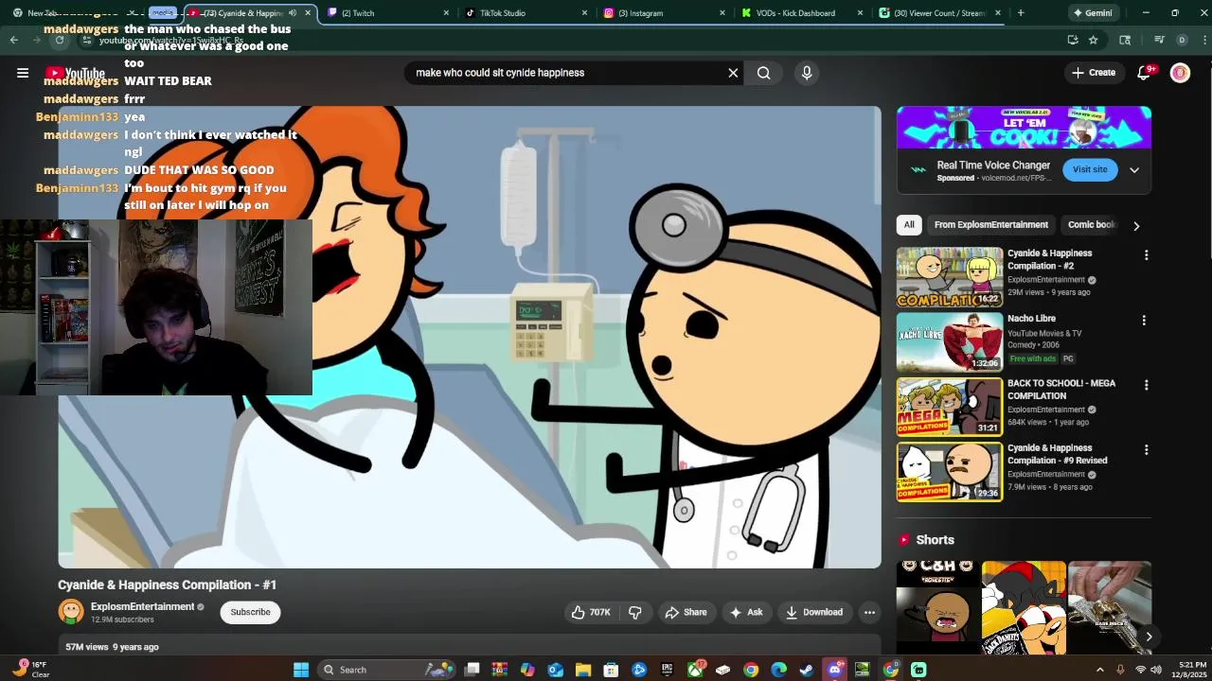The image size is (1212, 681).
Task: Bookmark this page with star icon
Action: (1094, 40)
